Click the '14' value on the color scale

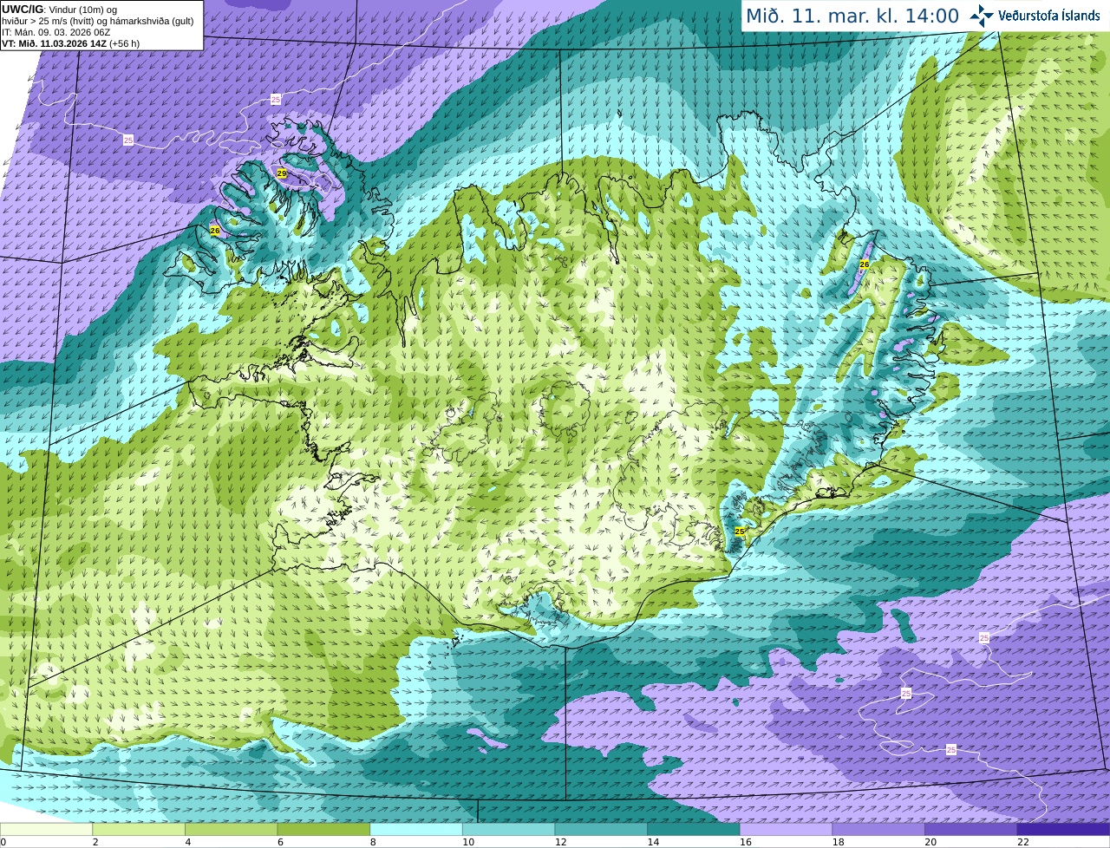pyautogui.click(x=653, y=841)
